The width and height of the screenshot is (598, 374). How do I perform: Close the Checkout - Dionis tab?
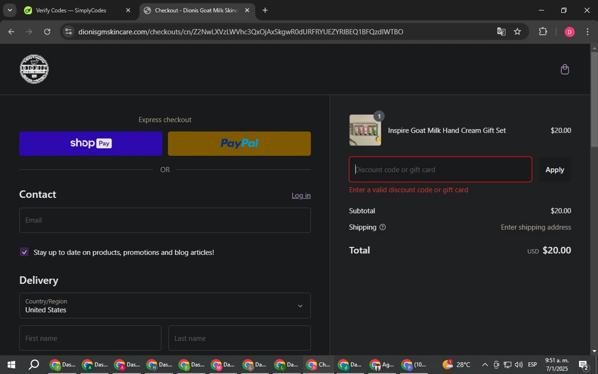(247, 10)
